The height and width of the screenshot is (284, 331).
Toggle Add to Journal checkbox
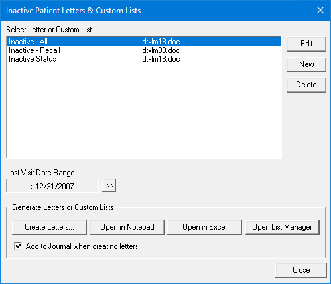pos(18,246)
